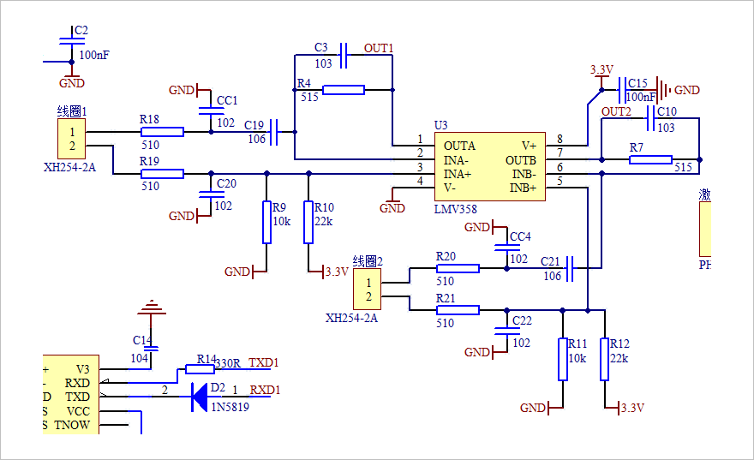Image resolution: width=754 pixels, height=460 pixels.
Task: Click the INB+ pin name on U3
Action: tap(523, 188)
